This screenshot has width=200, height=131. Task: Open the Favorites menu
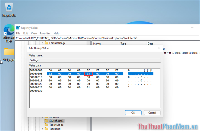tap(45, 33)
